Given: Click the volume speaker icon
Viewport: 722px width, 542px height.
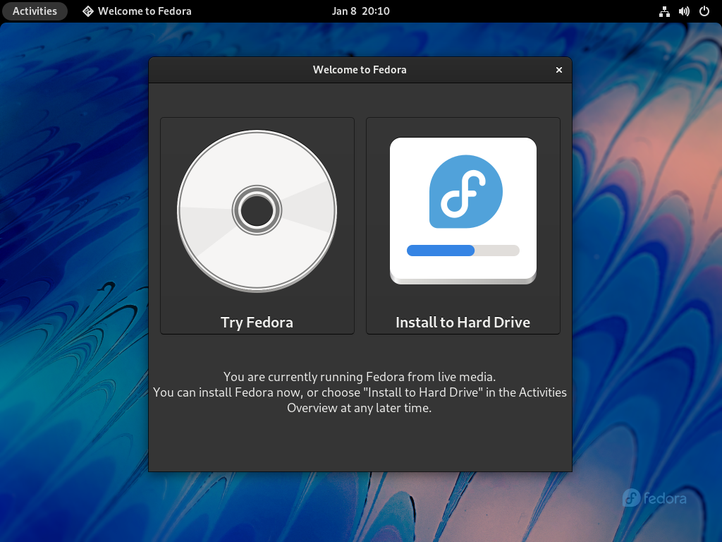Looking at the screenshot, I should (x=684, y=11).
